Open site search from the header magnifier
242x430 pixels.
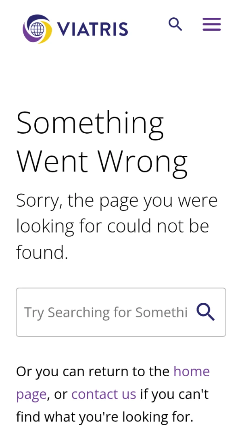(175, 25)
